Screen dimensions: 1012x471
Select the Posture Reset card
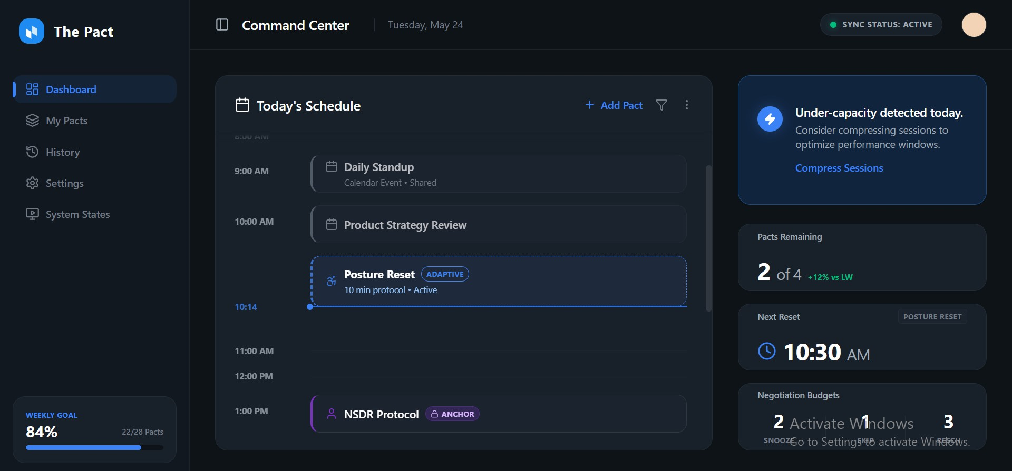(x=499, y=281)
